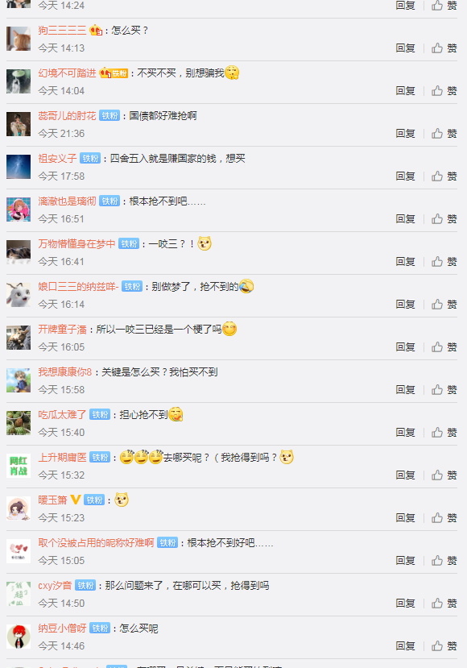This screenshot has height=668, width=467.
Task: Like the comment by 幻境不可踏进
Action: [x=444, y=91]
